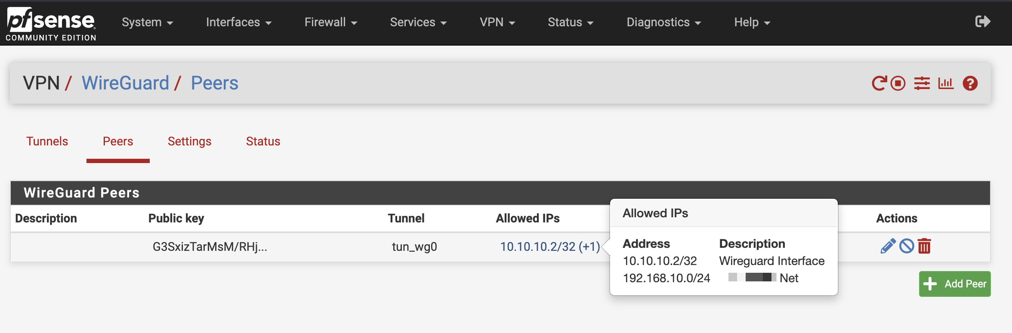This screenshot has width=1012, height=333.
Task: Open the Diagnostics dropdown menu
Action: pyautogui.click(x=663, y=22)
